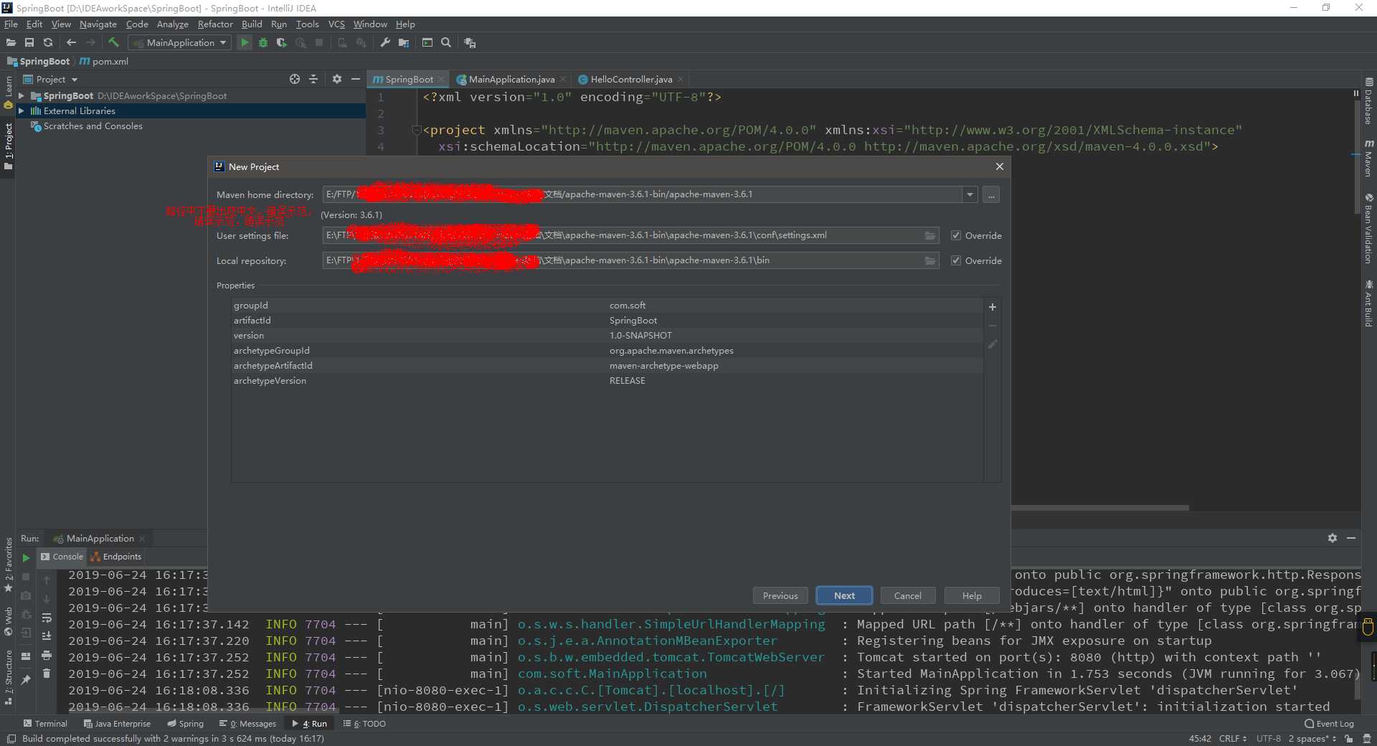
Task: Hide the Project panel with the minus icon
Action: click(x=356, y=79)
